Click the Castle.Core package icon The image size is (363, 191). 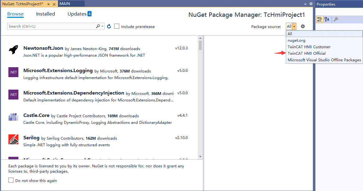pyautogui.click(x=13, y=117)
